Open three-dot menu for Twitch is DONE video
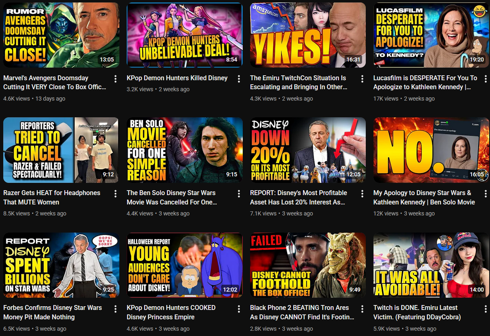 coord(486,309)
